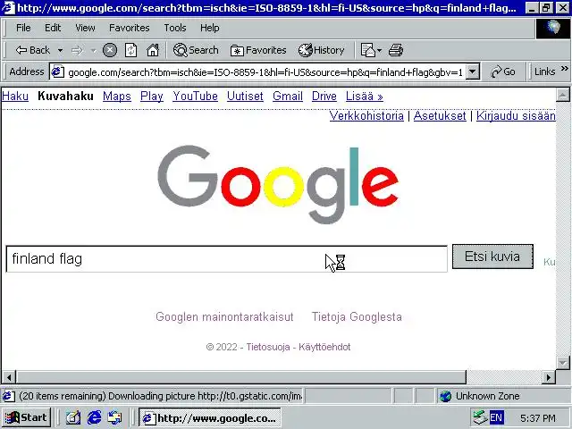This screenshot has width=572, height=429.
Task: Open Googlen mainontaratkaisut link
Action: [224, 316]
